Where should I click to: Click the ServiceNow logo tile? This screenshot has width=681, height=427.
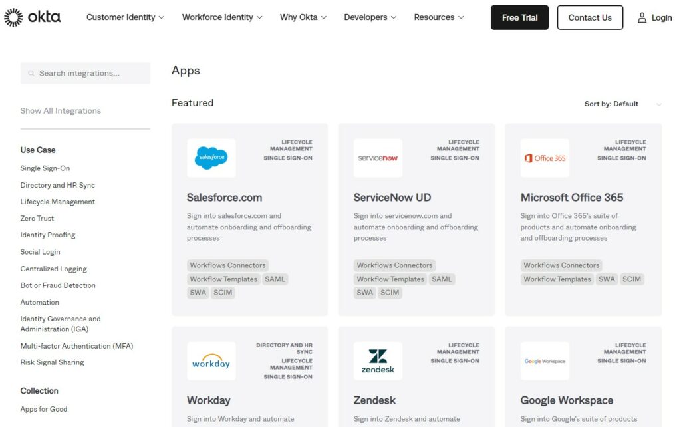[x=378, y=158]
